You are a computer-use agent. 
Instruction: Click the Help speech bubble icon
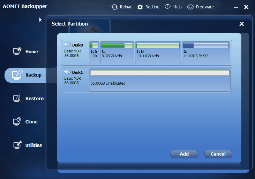(167, 7)
